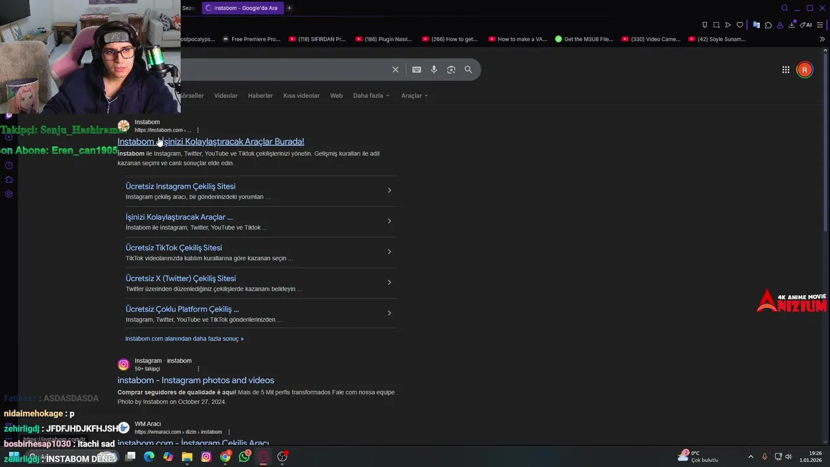The height and width of the screenshot is (467, 830).
Task: Open the volume tray icon
Action: pyautogui.click(x=788, y=457)
